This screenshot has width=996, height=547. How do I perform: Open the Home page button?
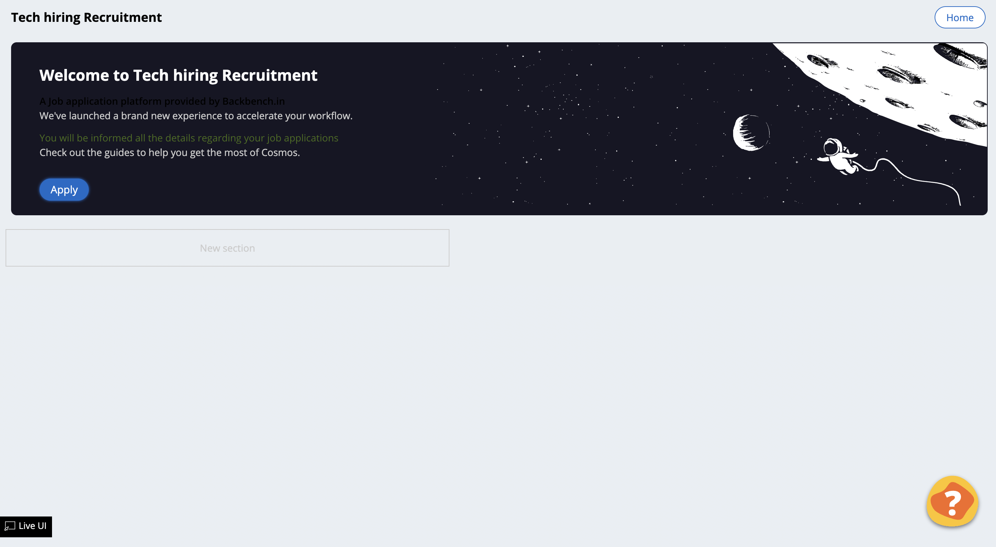pos(959,17)
